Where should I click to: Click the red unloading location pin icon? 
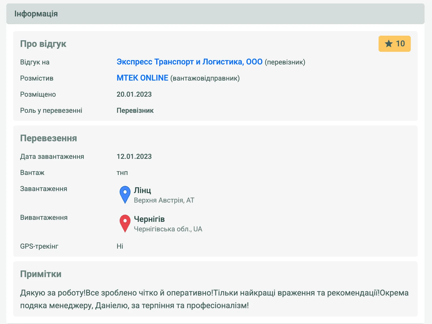[125, 223]
